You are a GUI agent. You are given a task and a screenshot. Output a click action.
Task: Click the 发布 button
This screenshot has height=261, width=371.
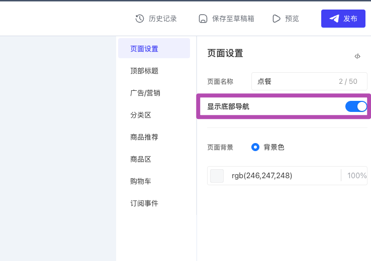(x=343, y=19)
